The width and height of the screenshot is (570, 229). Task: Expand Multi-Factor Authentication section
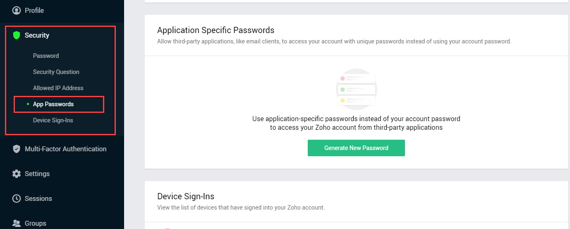(65, 149)
